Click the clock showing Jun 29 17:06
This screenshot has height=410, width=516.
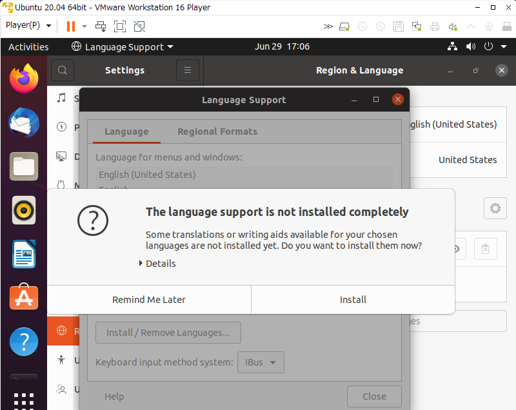[282, 46]
